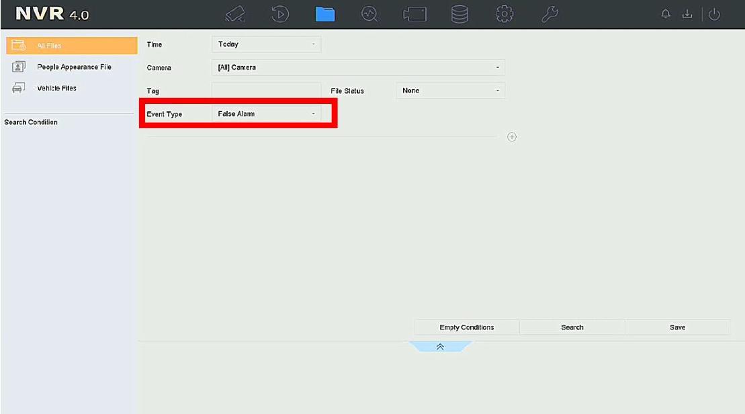745x414 pixels.
Task: Click into the Tag input field
Action: [266, 91]
